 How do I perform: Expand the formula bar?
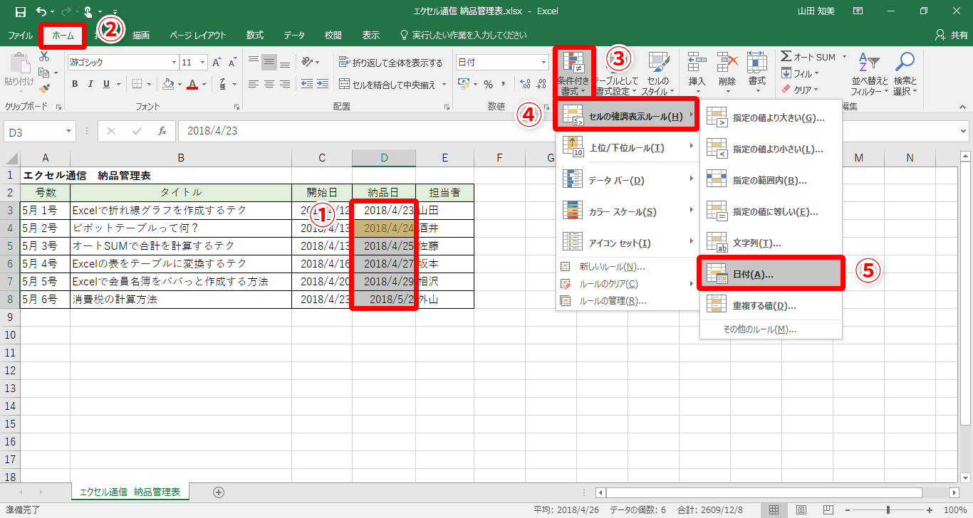pos(963,132)
